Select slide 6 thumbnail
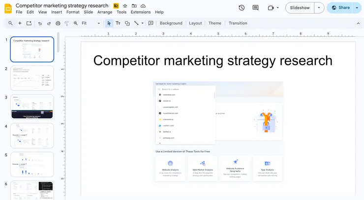The width and height of the screenshot is (364, 200). [x=32, y=190]
